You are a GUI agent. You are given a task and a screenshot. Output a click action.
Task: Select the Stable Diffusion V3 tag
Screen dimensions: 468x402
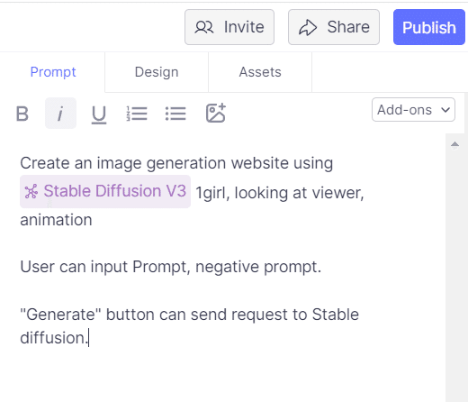click(105, 191)
